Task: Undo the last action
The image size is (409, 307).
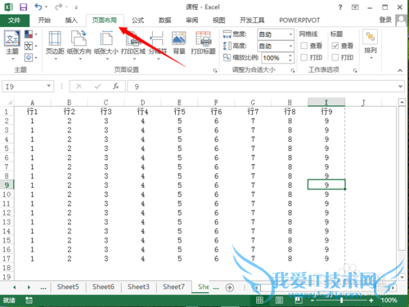Action: tap(38, 7)
